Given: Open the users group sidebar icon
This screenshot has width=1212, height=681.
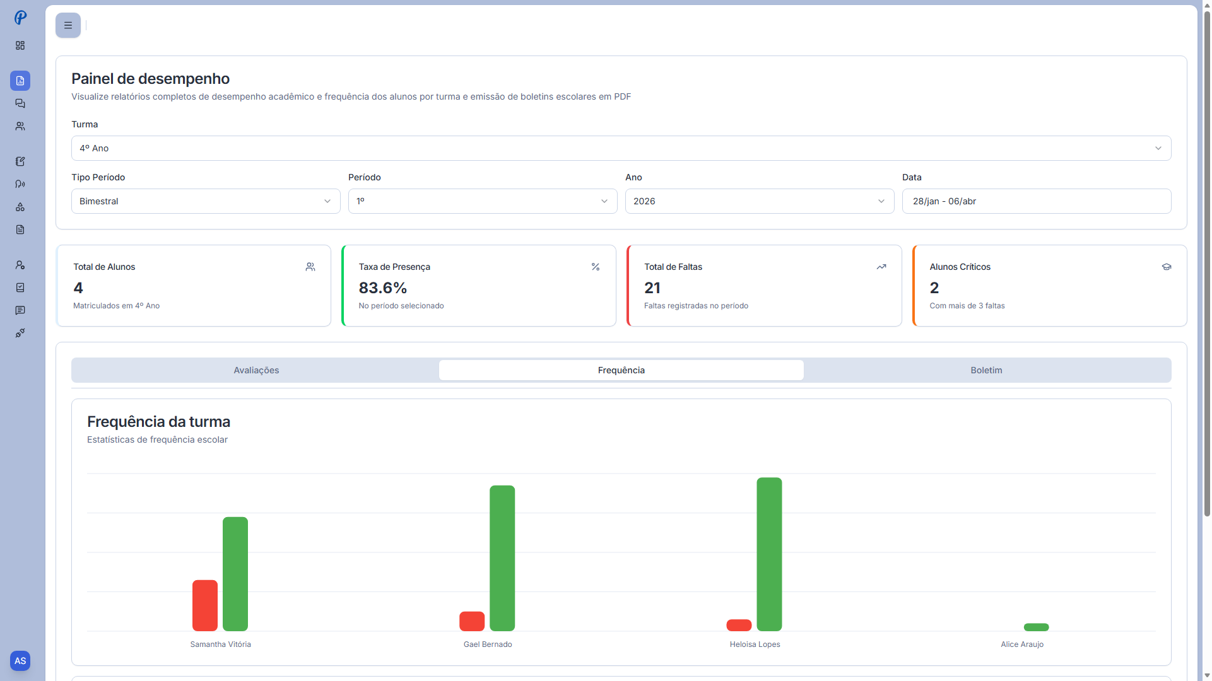Looking at the screenshot, I should coord(20,126).
